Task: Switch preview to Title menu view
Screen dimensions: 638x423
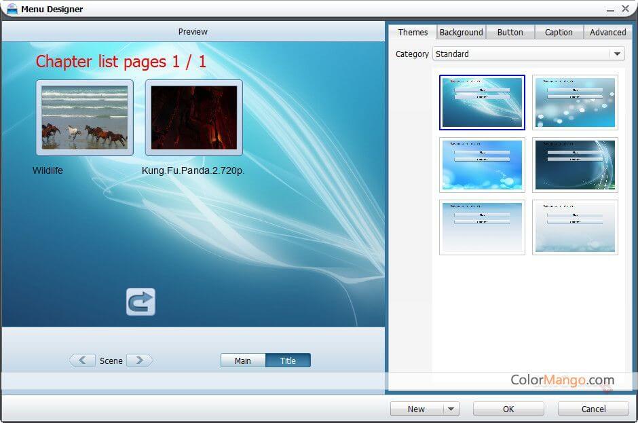Action: point(288,361)
